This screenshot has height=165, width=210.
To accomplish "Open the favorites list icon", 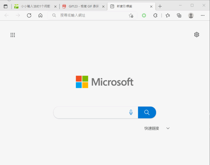I will (x=168, y=15).
